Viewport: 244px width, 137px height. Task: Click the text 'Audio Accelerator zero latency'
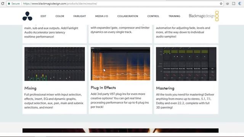45,32
